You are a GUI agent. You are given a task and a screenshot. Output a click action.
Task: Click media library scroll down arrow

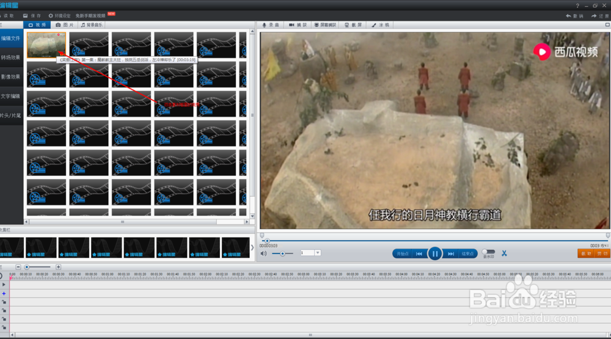point(252,216)
